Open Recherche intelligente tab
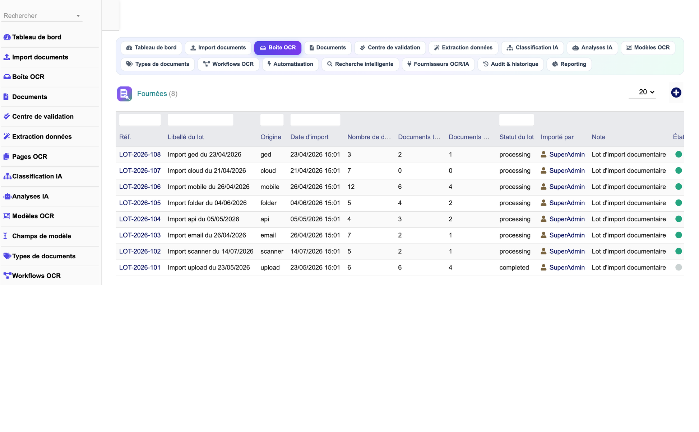The width and height of the screenshot is (699, 432). pyautogui.click(x=360, y=64)
